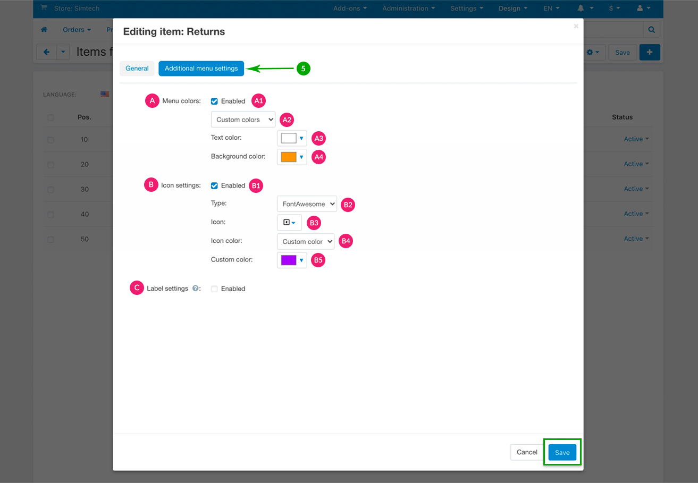Click the Cancel button
Screen dimensions: 698x483
pos(527,452)
